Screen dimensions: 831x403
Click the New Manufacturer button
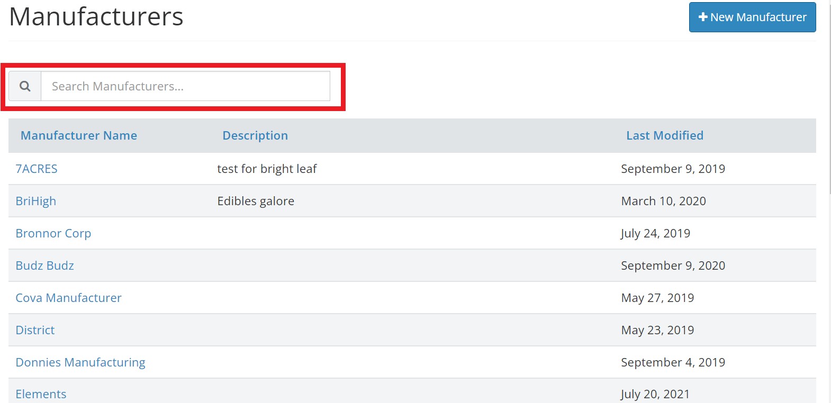click(752, 17)
